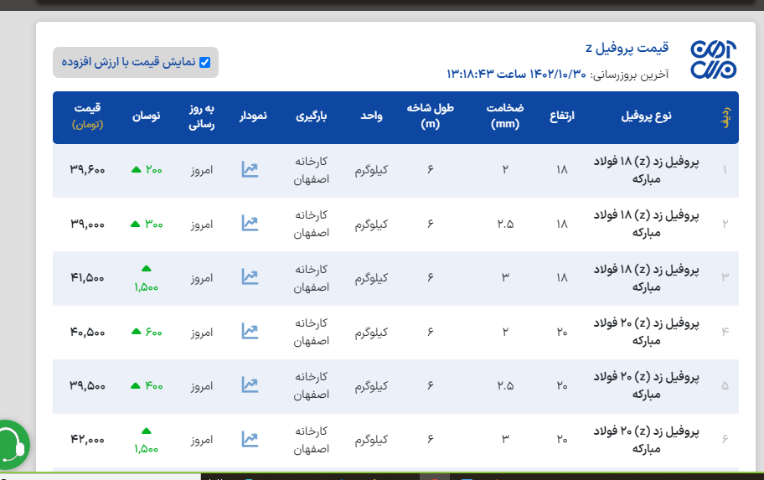Open chart icon for 39,500 price row

(x=250, y=385)
